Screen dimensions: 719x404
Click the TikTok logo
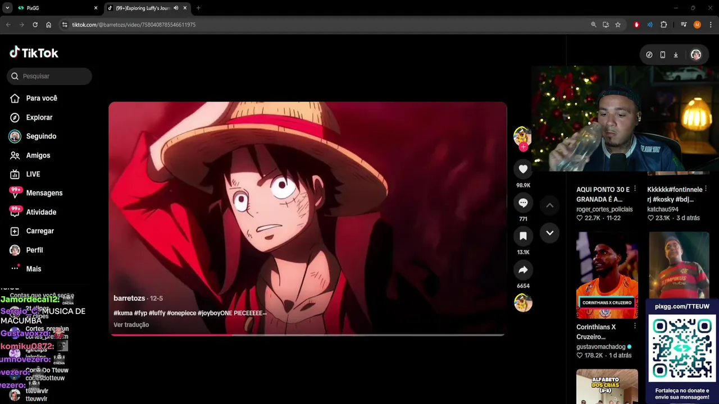34,53
